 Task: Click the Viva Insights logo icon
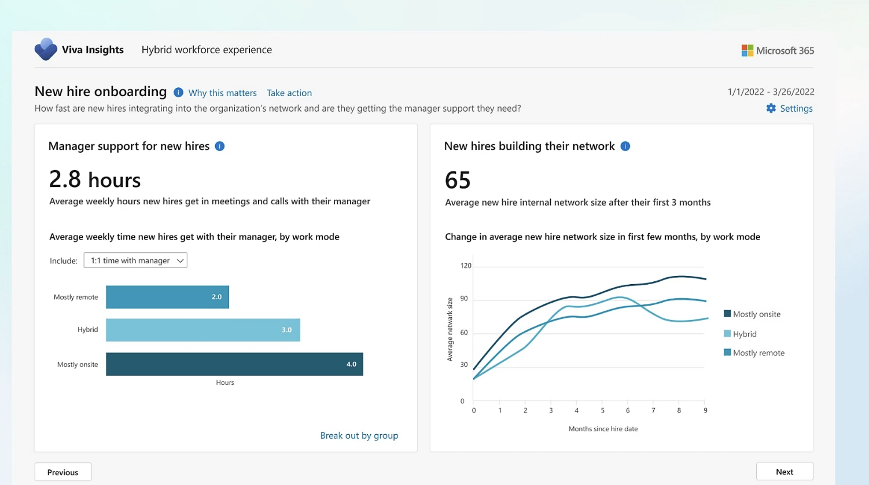point(45,49)
